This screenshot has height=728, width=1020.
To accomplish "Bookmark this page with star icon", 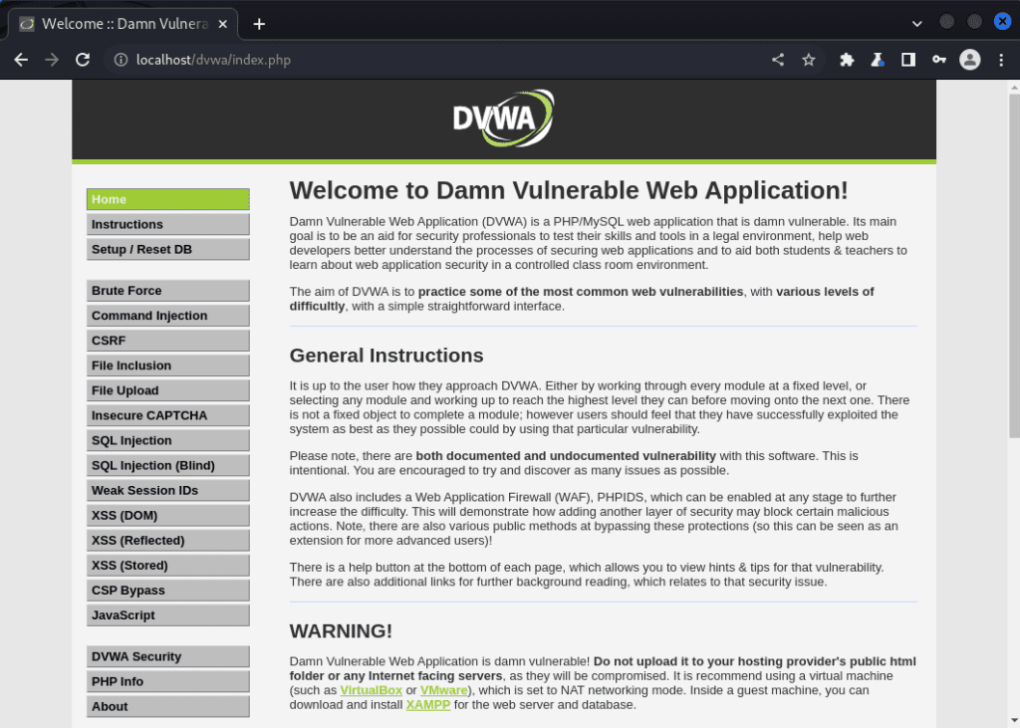I will click(x=809, y=60).
